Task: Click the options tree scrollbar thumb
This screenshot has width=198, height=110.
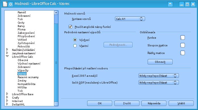Action: click(x=56, y=63)
